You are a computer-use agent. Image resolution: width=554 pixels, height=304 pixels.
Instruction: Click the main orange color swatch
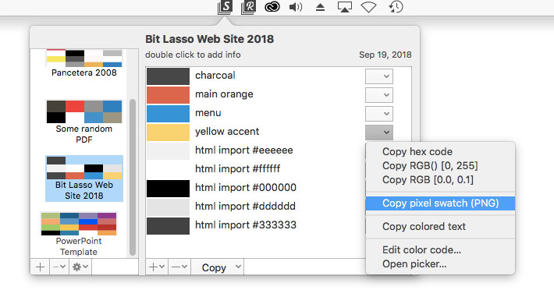[169, 95]
